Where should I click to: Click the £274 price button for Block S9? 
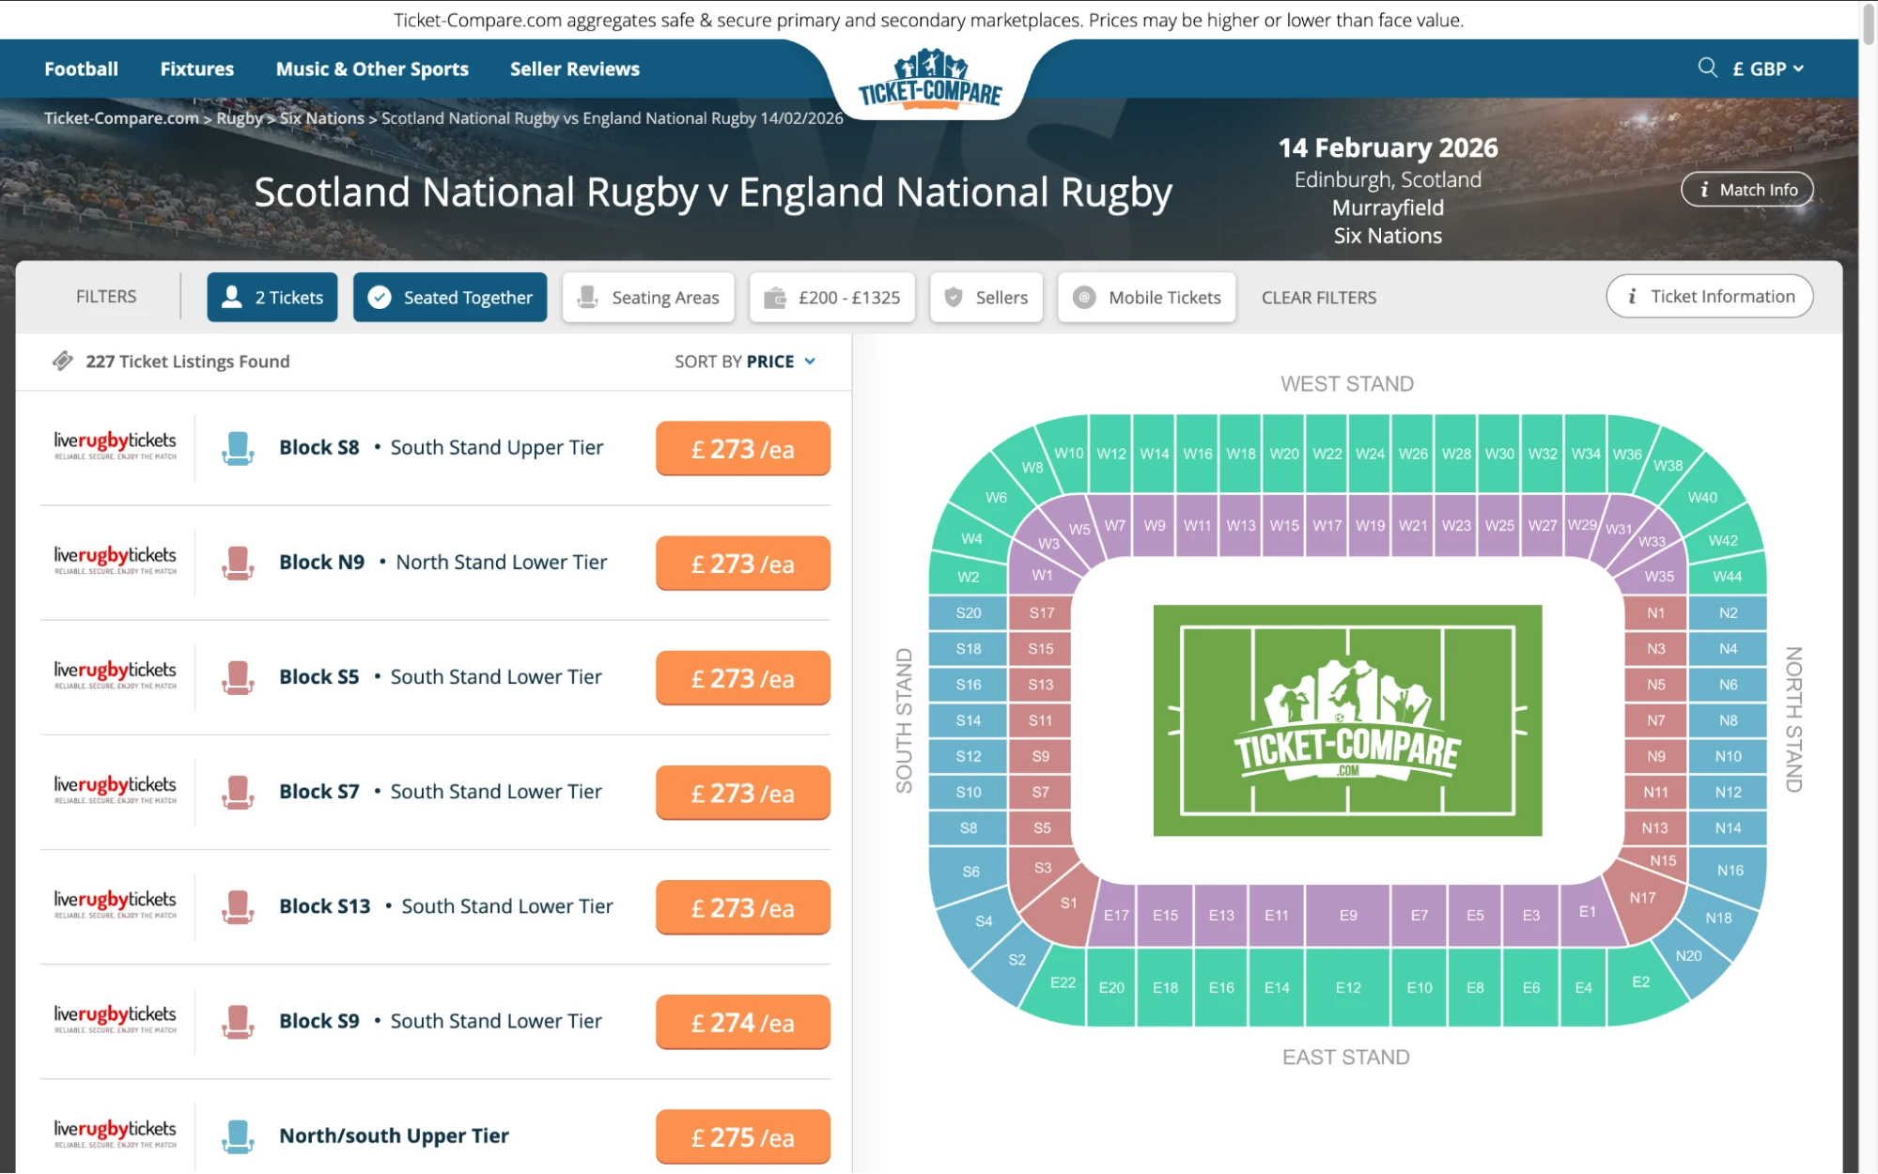[x=742, y=1022]
